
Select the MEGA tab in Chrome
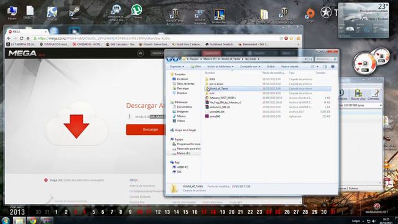(x=27, y=32)
